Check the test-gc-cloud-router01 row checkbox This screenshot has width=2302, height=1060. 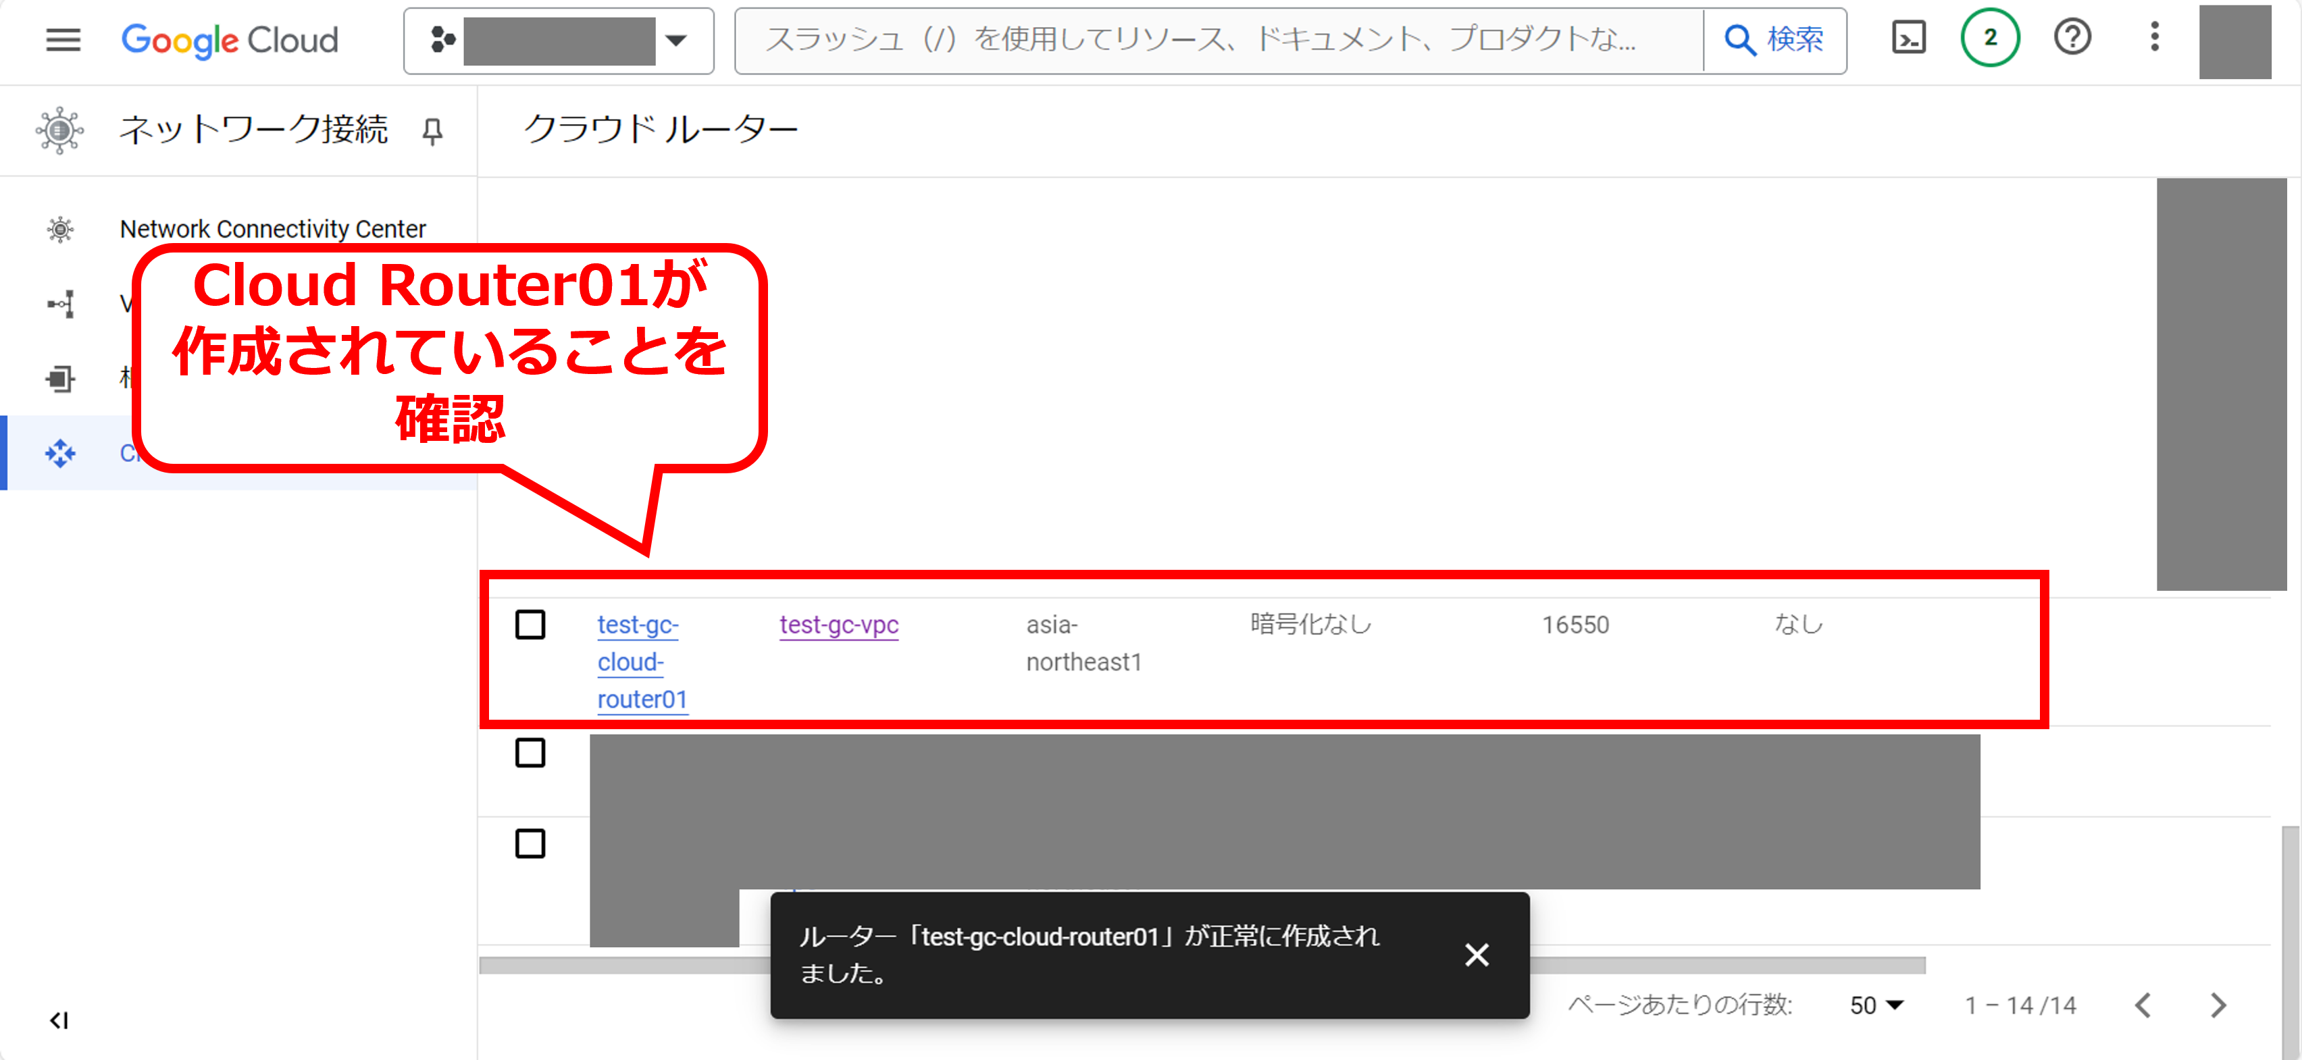(530, 625)
